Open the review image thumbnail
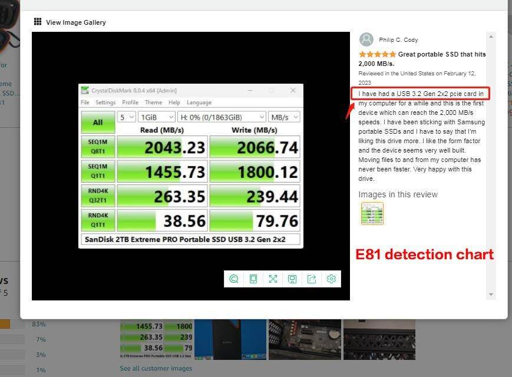This screenshot has height=377, width=512. coord(372,213)
